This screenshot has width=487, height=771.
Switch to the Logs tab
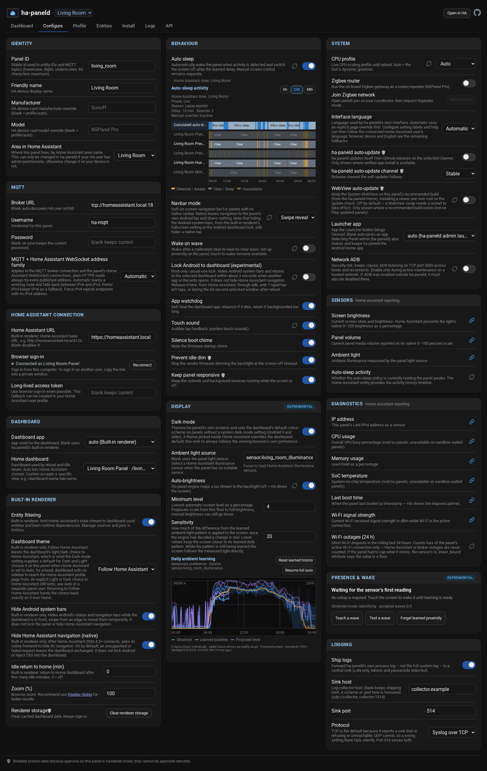pyautogui.click(x=150, y=26)
